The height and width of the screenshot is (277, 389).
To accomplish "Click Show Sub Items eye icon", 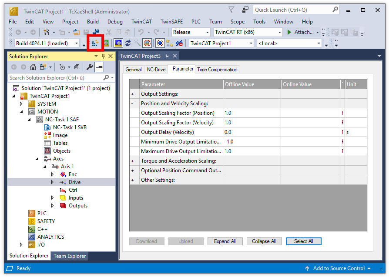I will tap(179, 43).
